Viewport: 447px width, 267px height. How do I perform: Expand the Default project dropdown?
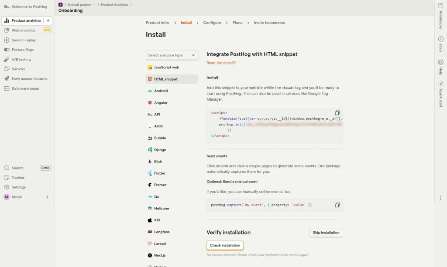81,4
